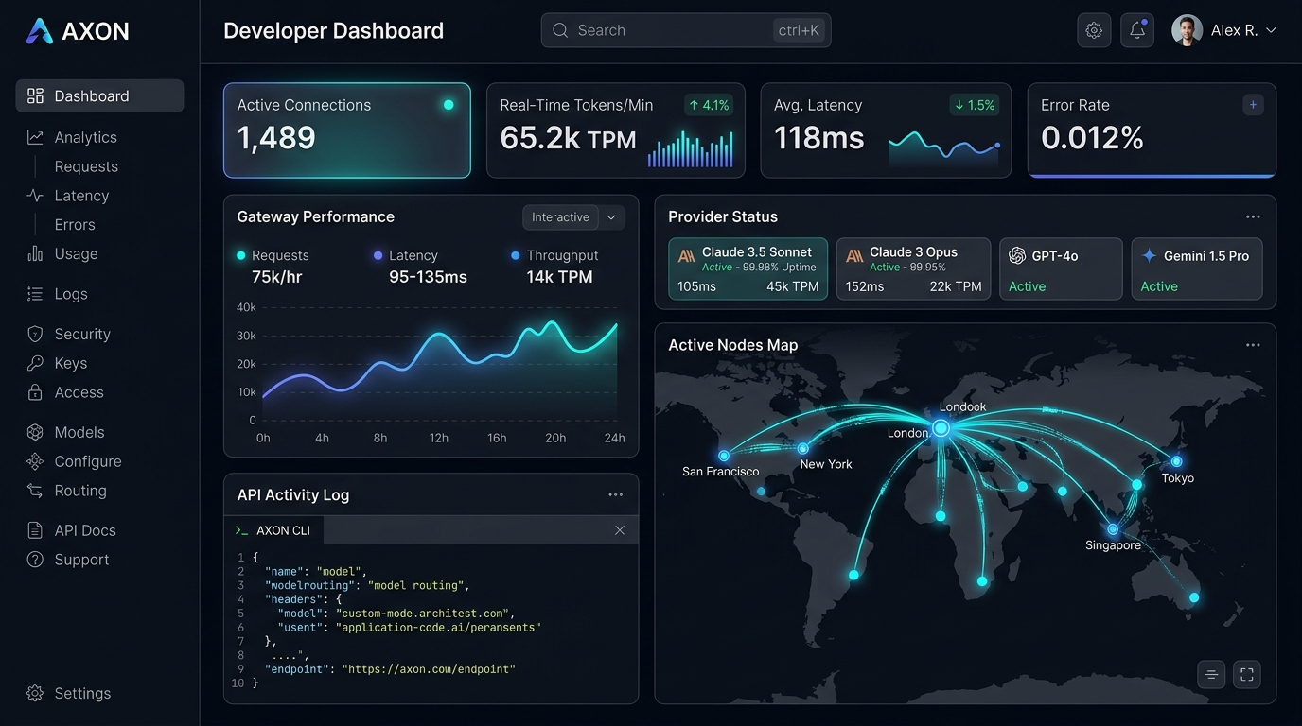Click the plus button on Error Rate card

click(1253, 105)
